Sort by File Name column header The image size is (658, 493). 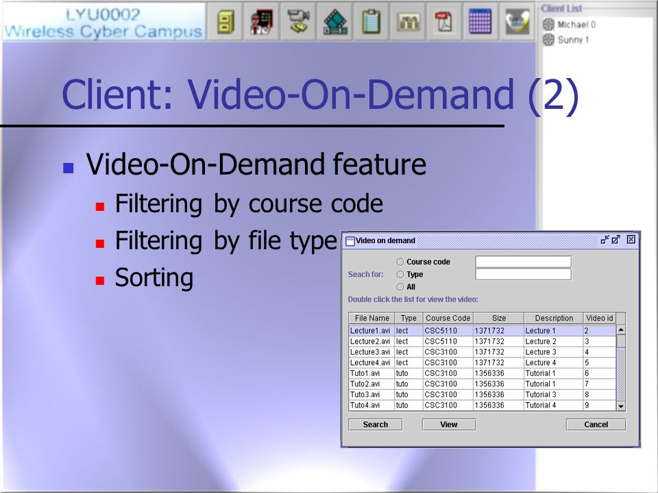point(371,318)
